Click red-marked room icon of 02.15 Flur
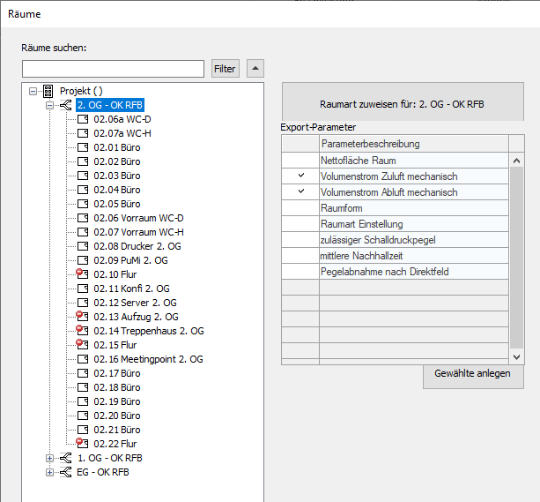Screen dimensions: 540x502 (x=82, y=345)
